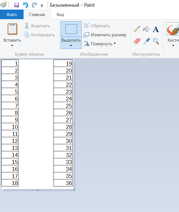The width and height of the screenshot is (179, 212).
Task: Click the cell containing number 36
Action: point(63,183)
